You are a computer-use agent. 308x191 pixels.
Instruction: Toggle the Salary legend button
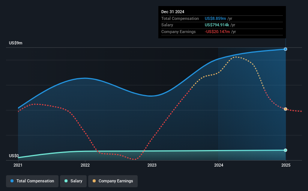click(73, 181)
